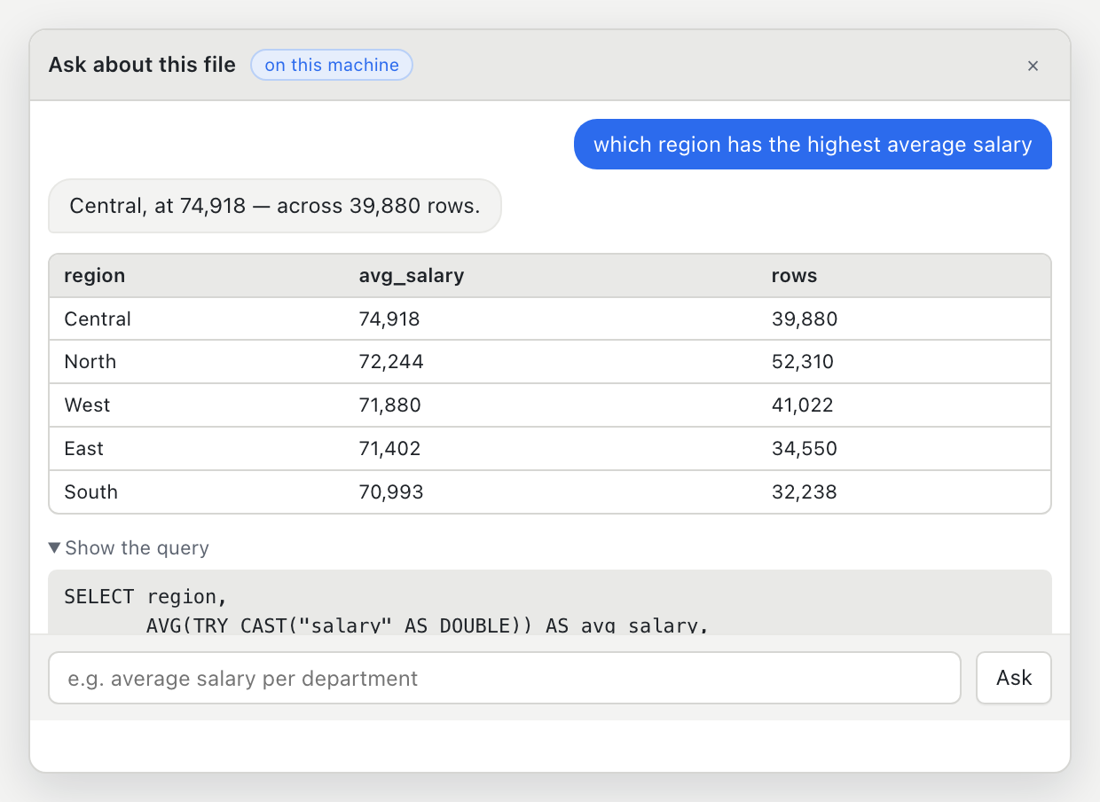The height and width of the screenshot is (802, 1100).
Task: Click the 'on this machine' badge
Action: coord(332,65)
